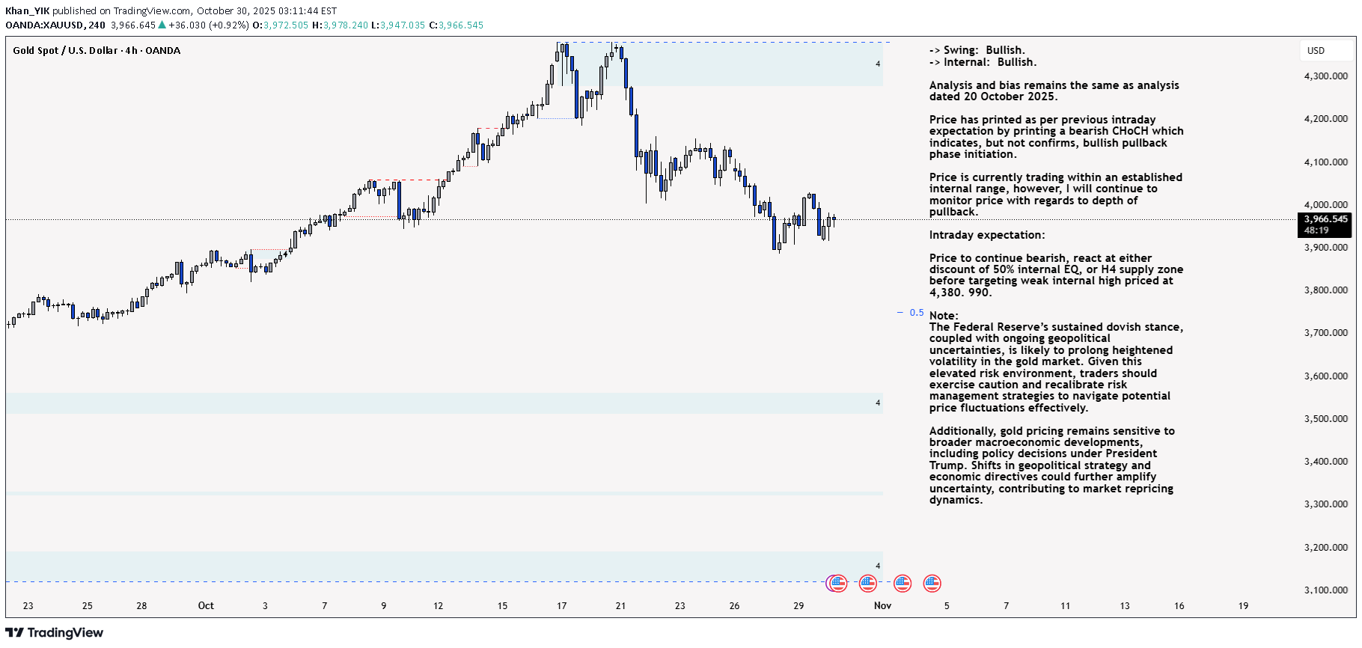The height and width of the screenshot is (648, 1362).
Task: Select the red dashed horizontal line
Action: point(408,180)
